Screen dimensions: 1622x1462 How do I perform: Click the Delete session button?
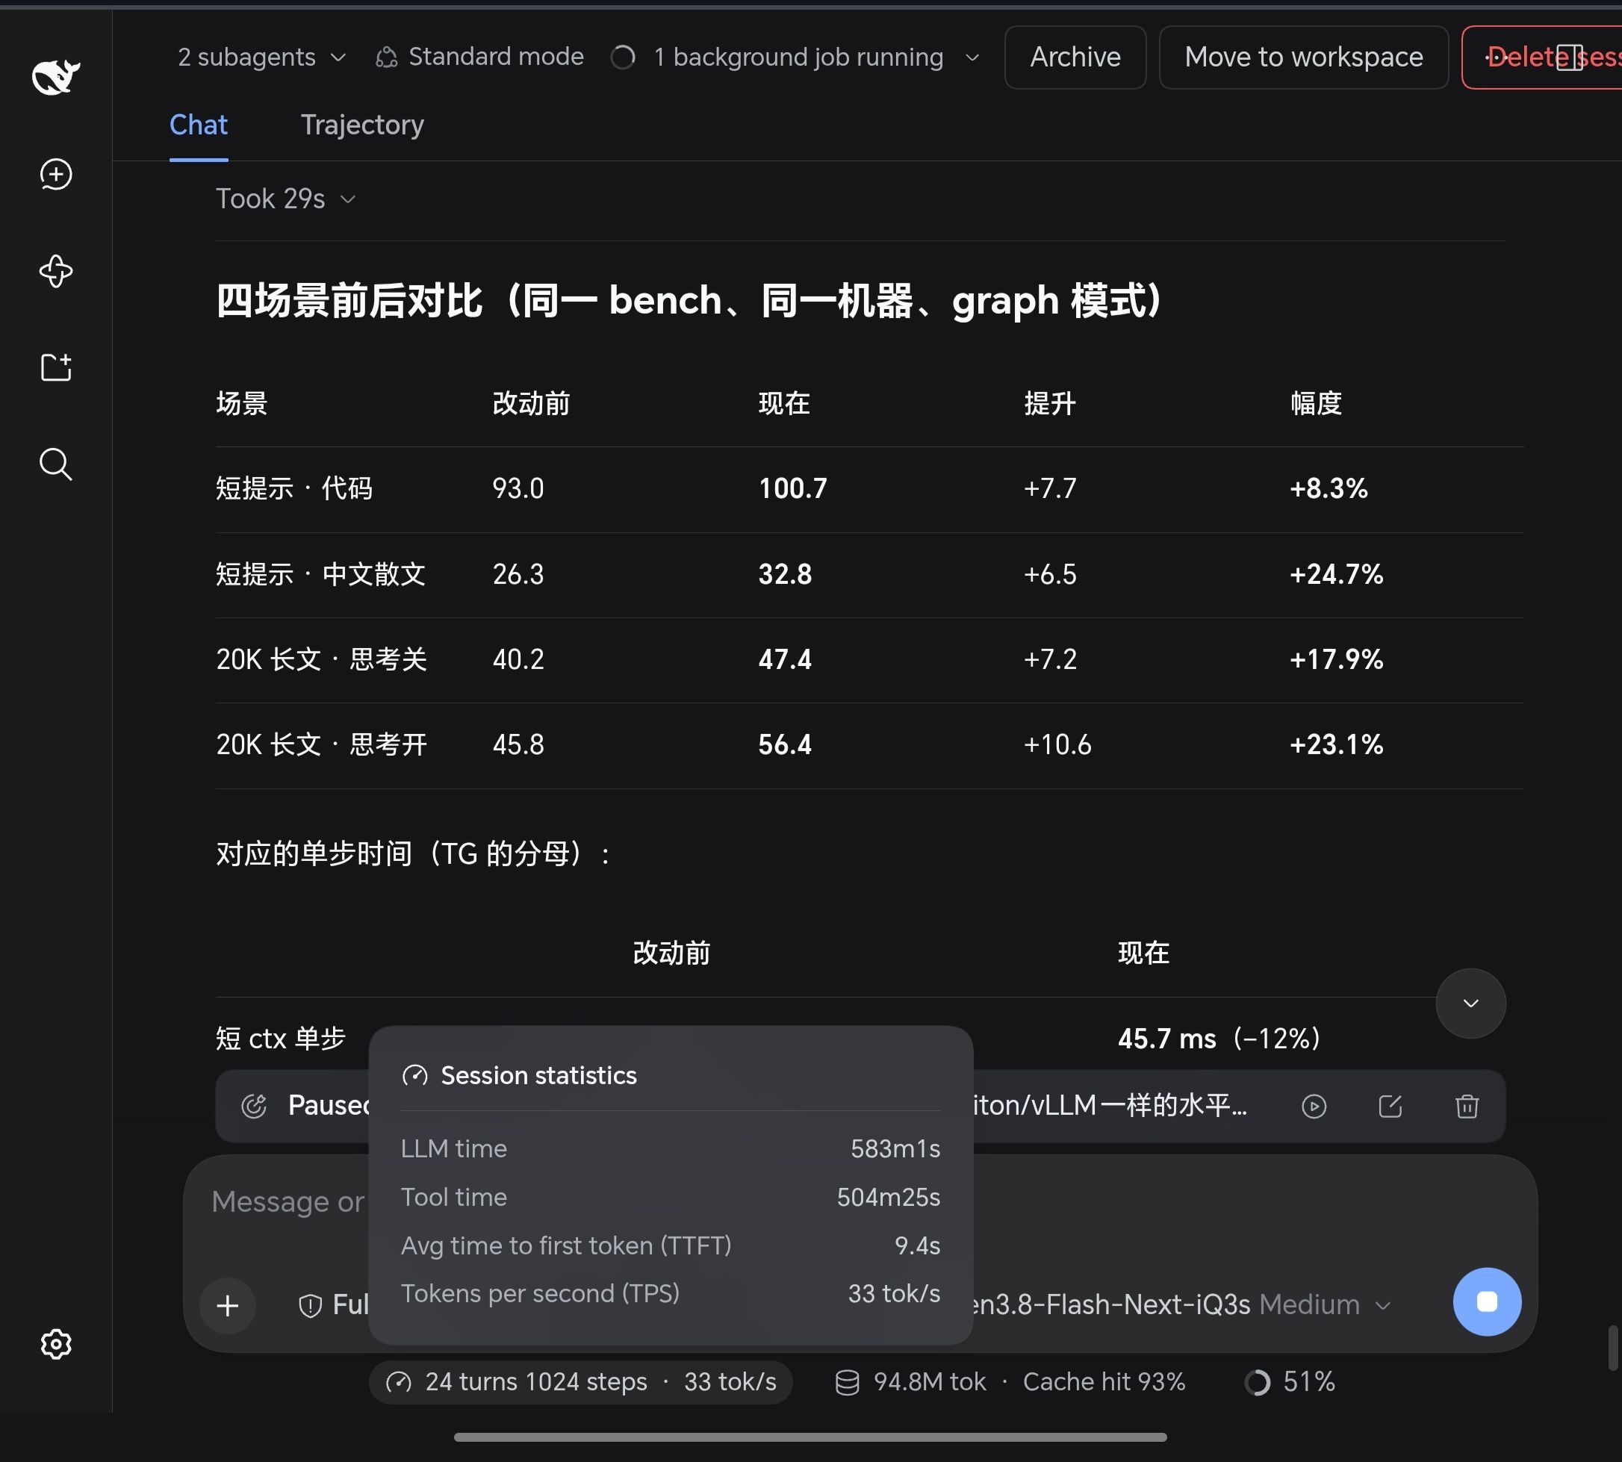click(x=1542, y=57)
